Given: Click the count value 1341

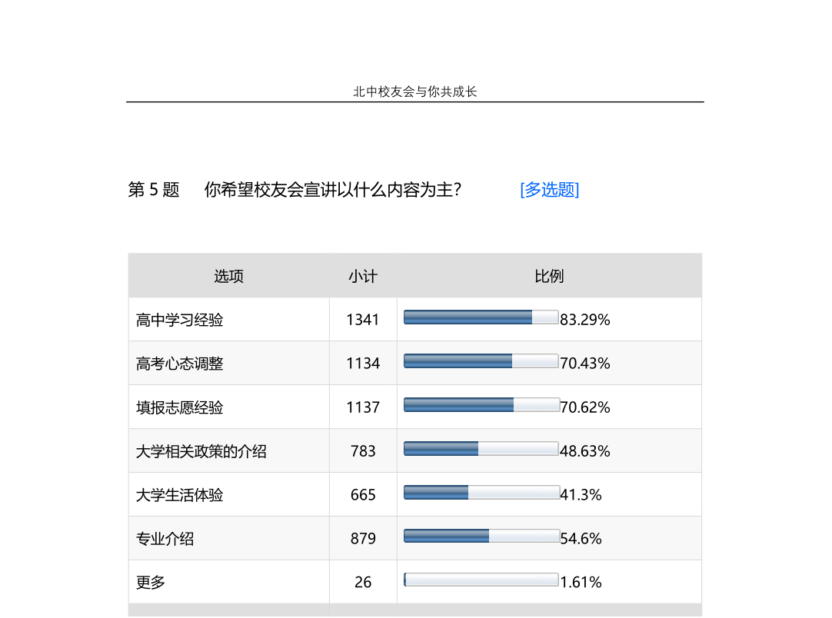Looking at the screenshot, I should pyautogui.click(x=363, y=320).
